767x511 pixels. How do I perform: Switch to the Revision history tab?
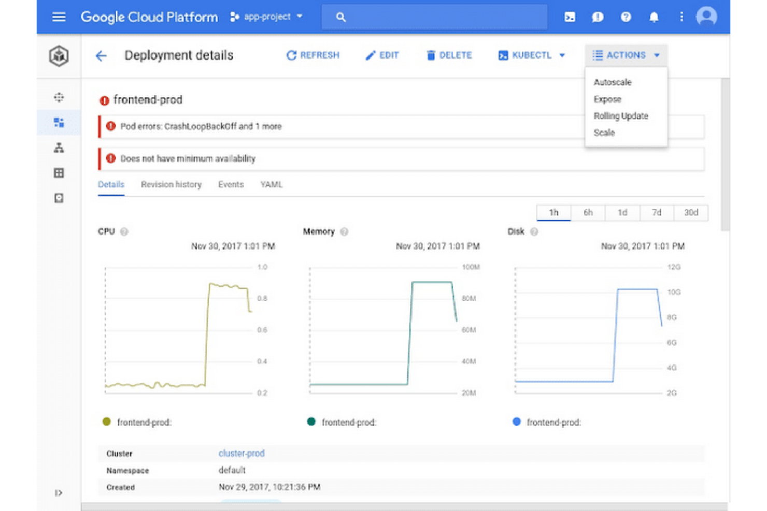click(x=171, y=184)
